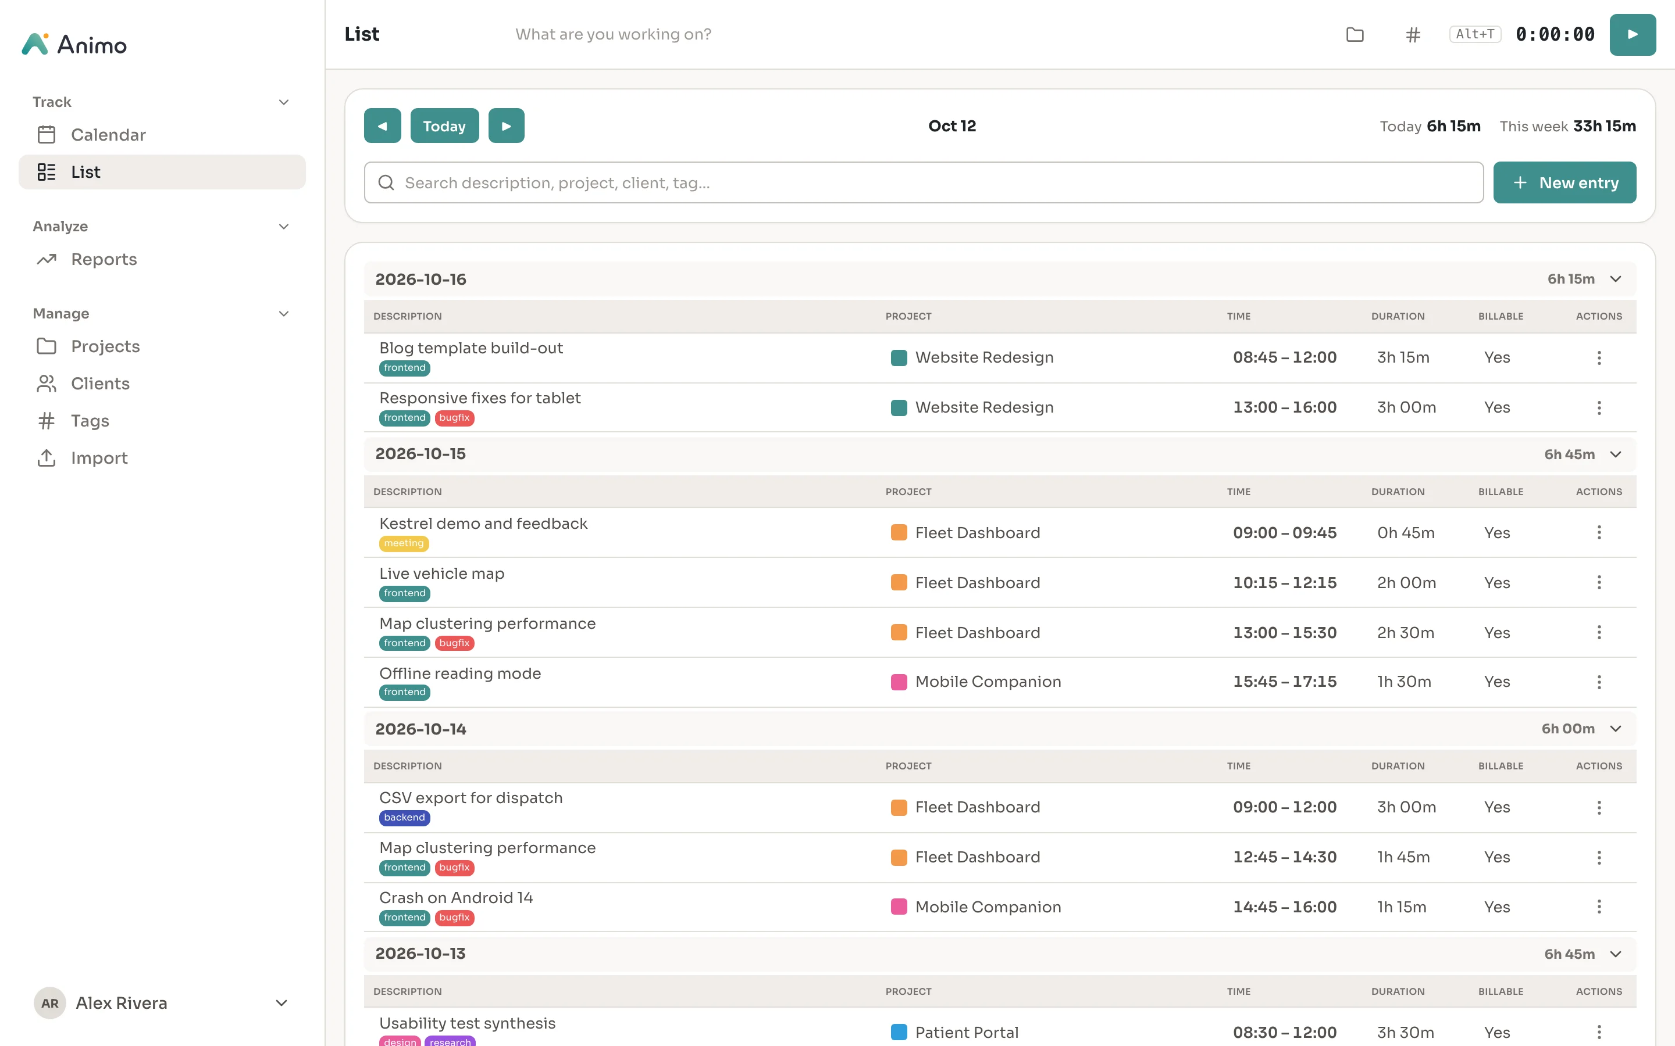Open actions menu for Offline reading mode
Screen dimensions: 1675x1046
[x=1599, y=682]
